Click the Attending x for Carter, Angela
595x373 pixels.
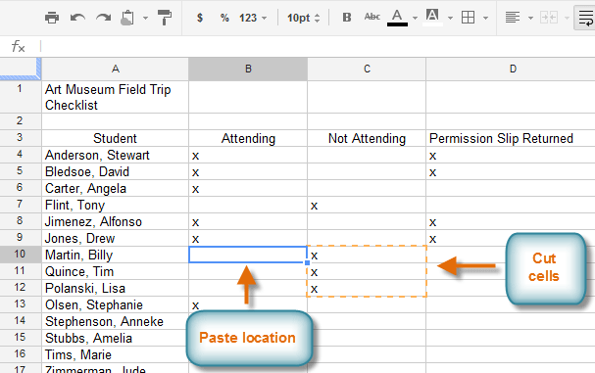(195, 189)
